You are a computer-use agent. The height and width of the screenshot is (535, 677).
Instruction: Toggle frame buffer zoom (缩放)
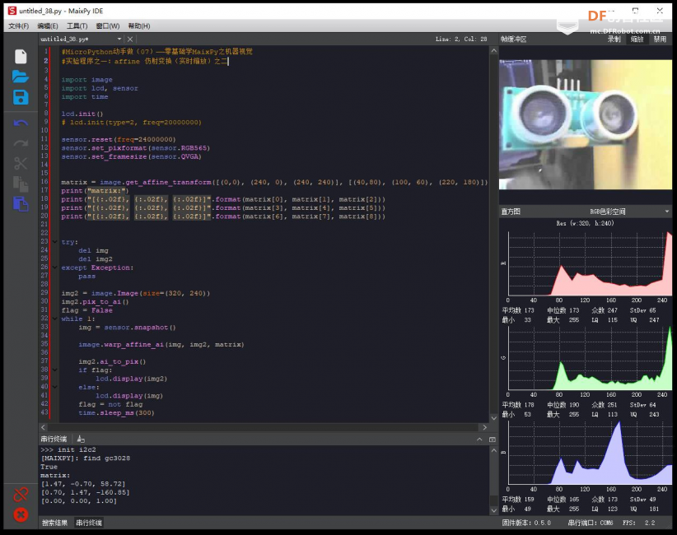click(x=637, y=40)
